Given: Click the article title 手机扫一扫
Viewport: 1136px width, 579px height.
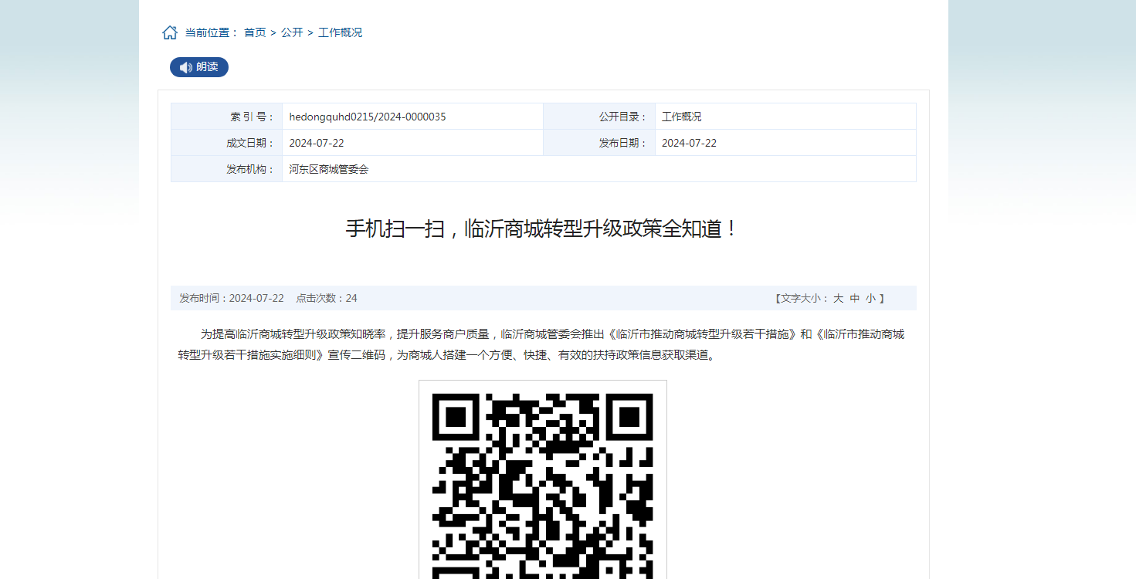Looking at the screenshot, I should coord(543,229).
